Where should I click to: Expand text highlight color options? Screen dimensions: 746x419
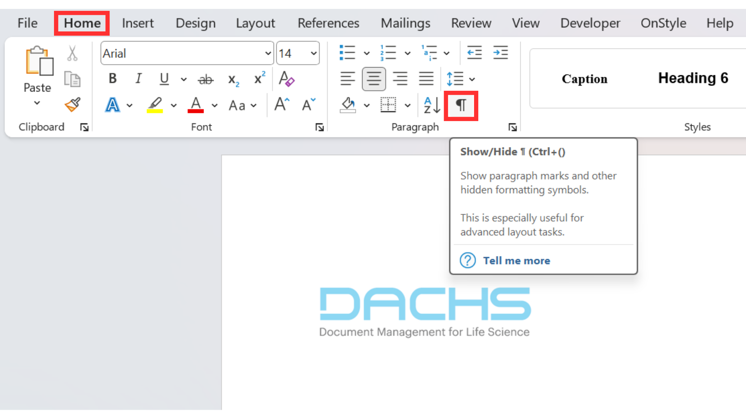[174, 105]
